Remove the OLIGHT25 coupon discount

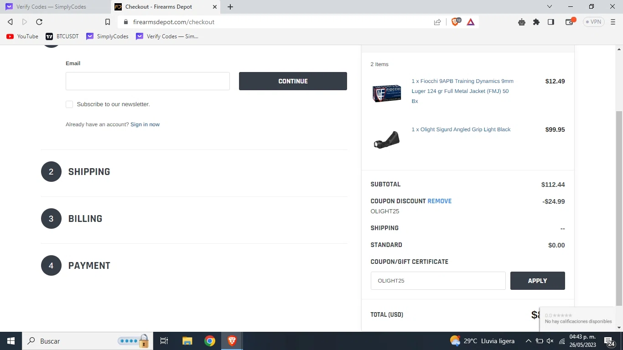440,201
